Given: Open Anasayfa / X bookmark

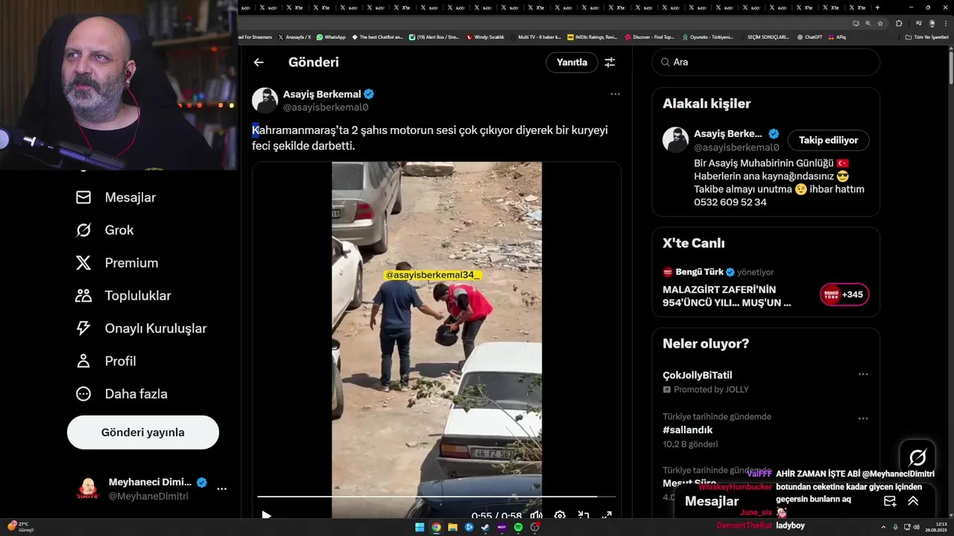Looking at the screenshot, I should pos(294,37).
